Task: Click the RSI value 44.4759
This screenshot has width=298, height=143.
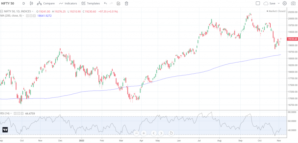Action: [x=30, y=114]
